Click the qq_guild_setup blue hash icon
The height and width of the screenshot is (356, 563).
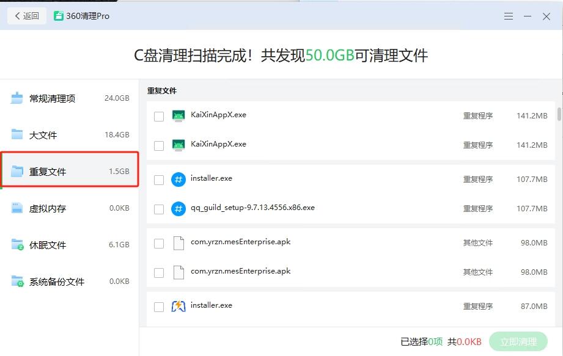coord(178,209)
